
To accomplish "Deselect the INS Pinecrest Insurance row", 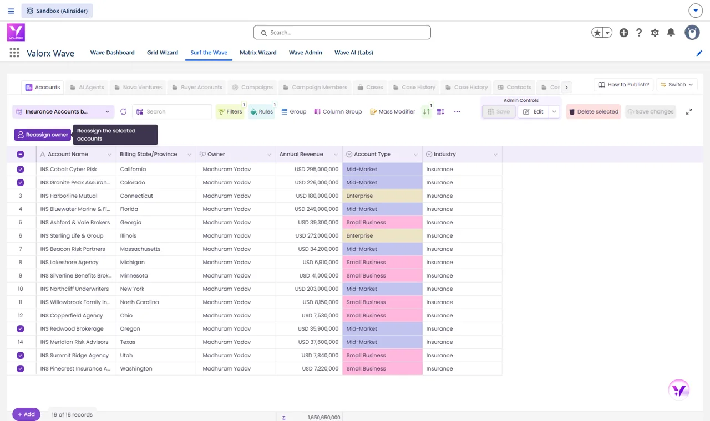I will (x=21, y=368).
